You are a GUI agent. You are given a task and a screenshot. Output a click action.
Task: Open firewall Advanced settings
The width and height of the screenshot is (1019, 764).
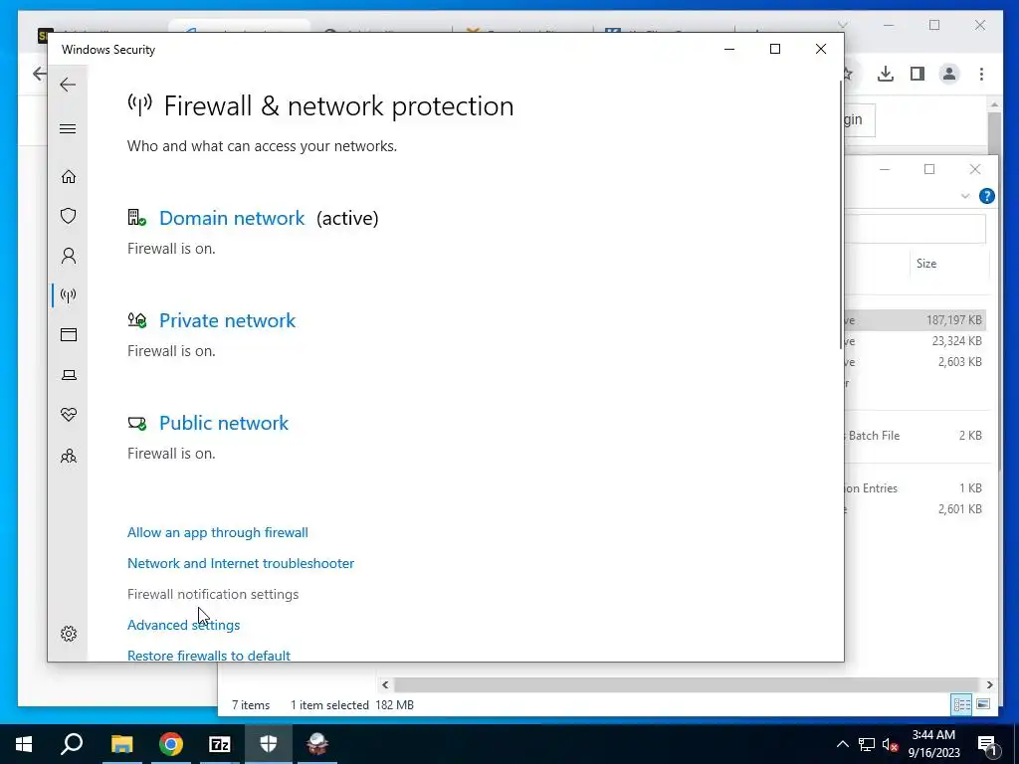[x=183, y=625]
